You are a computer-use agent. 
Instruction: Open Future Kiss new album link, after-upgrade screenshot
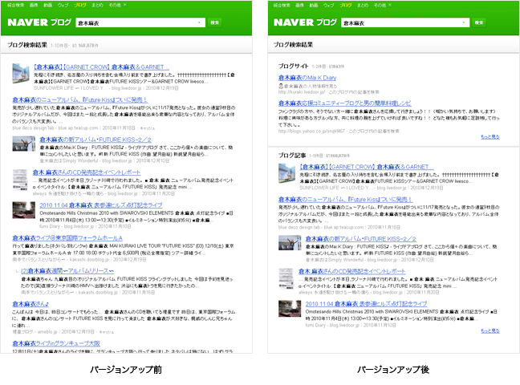[x=345, y=199]
